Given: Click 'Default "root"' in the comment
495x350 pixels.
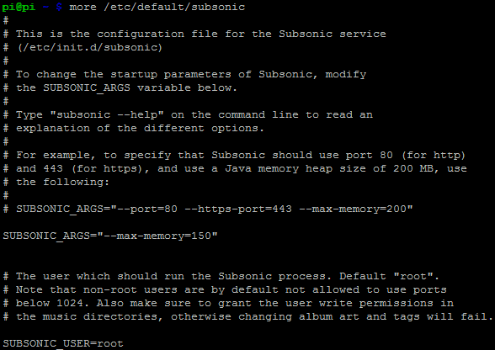Looking at the screenshot, I should [x=389, y=276].
